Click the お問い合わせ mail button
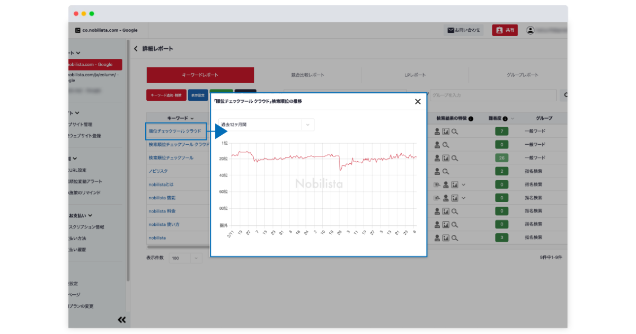The height and width of the screenshot is (334, 636). pos(464,30)
